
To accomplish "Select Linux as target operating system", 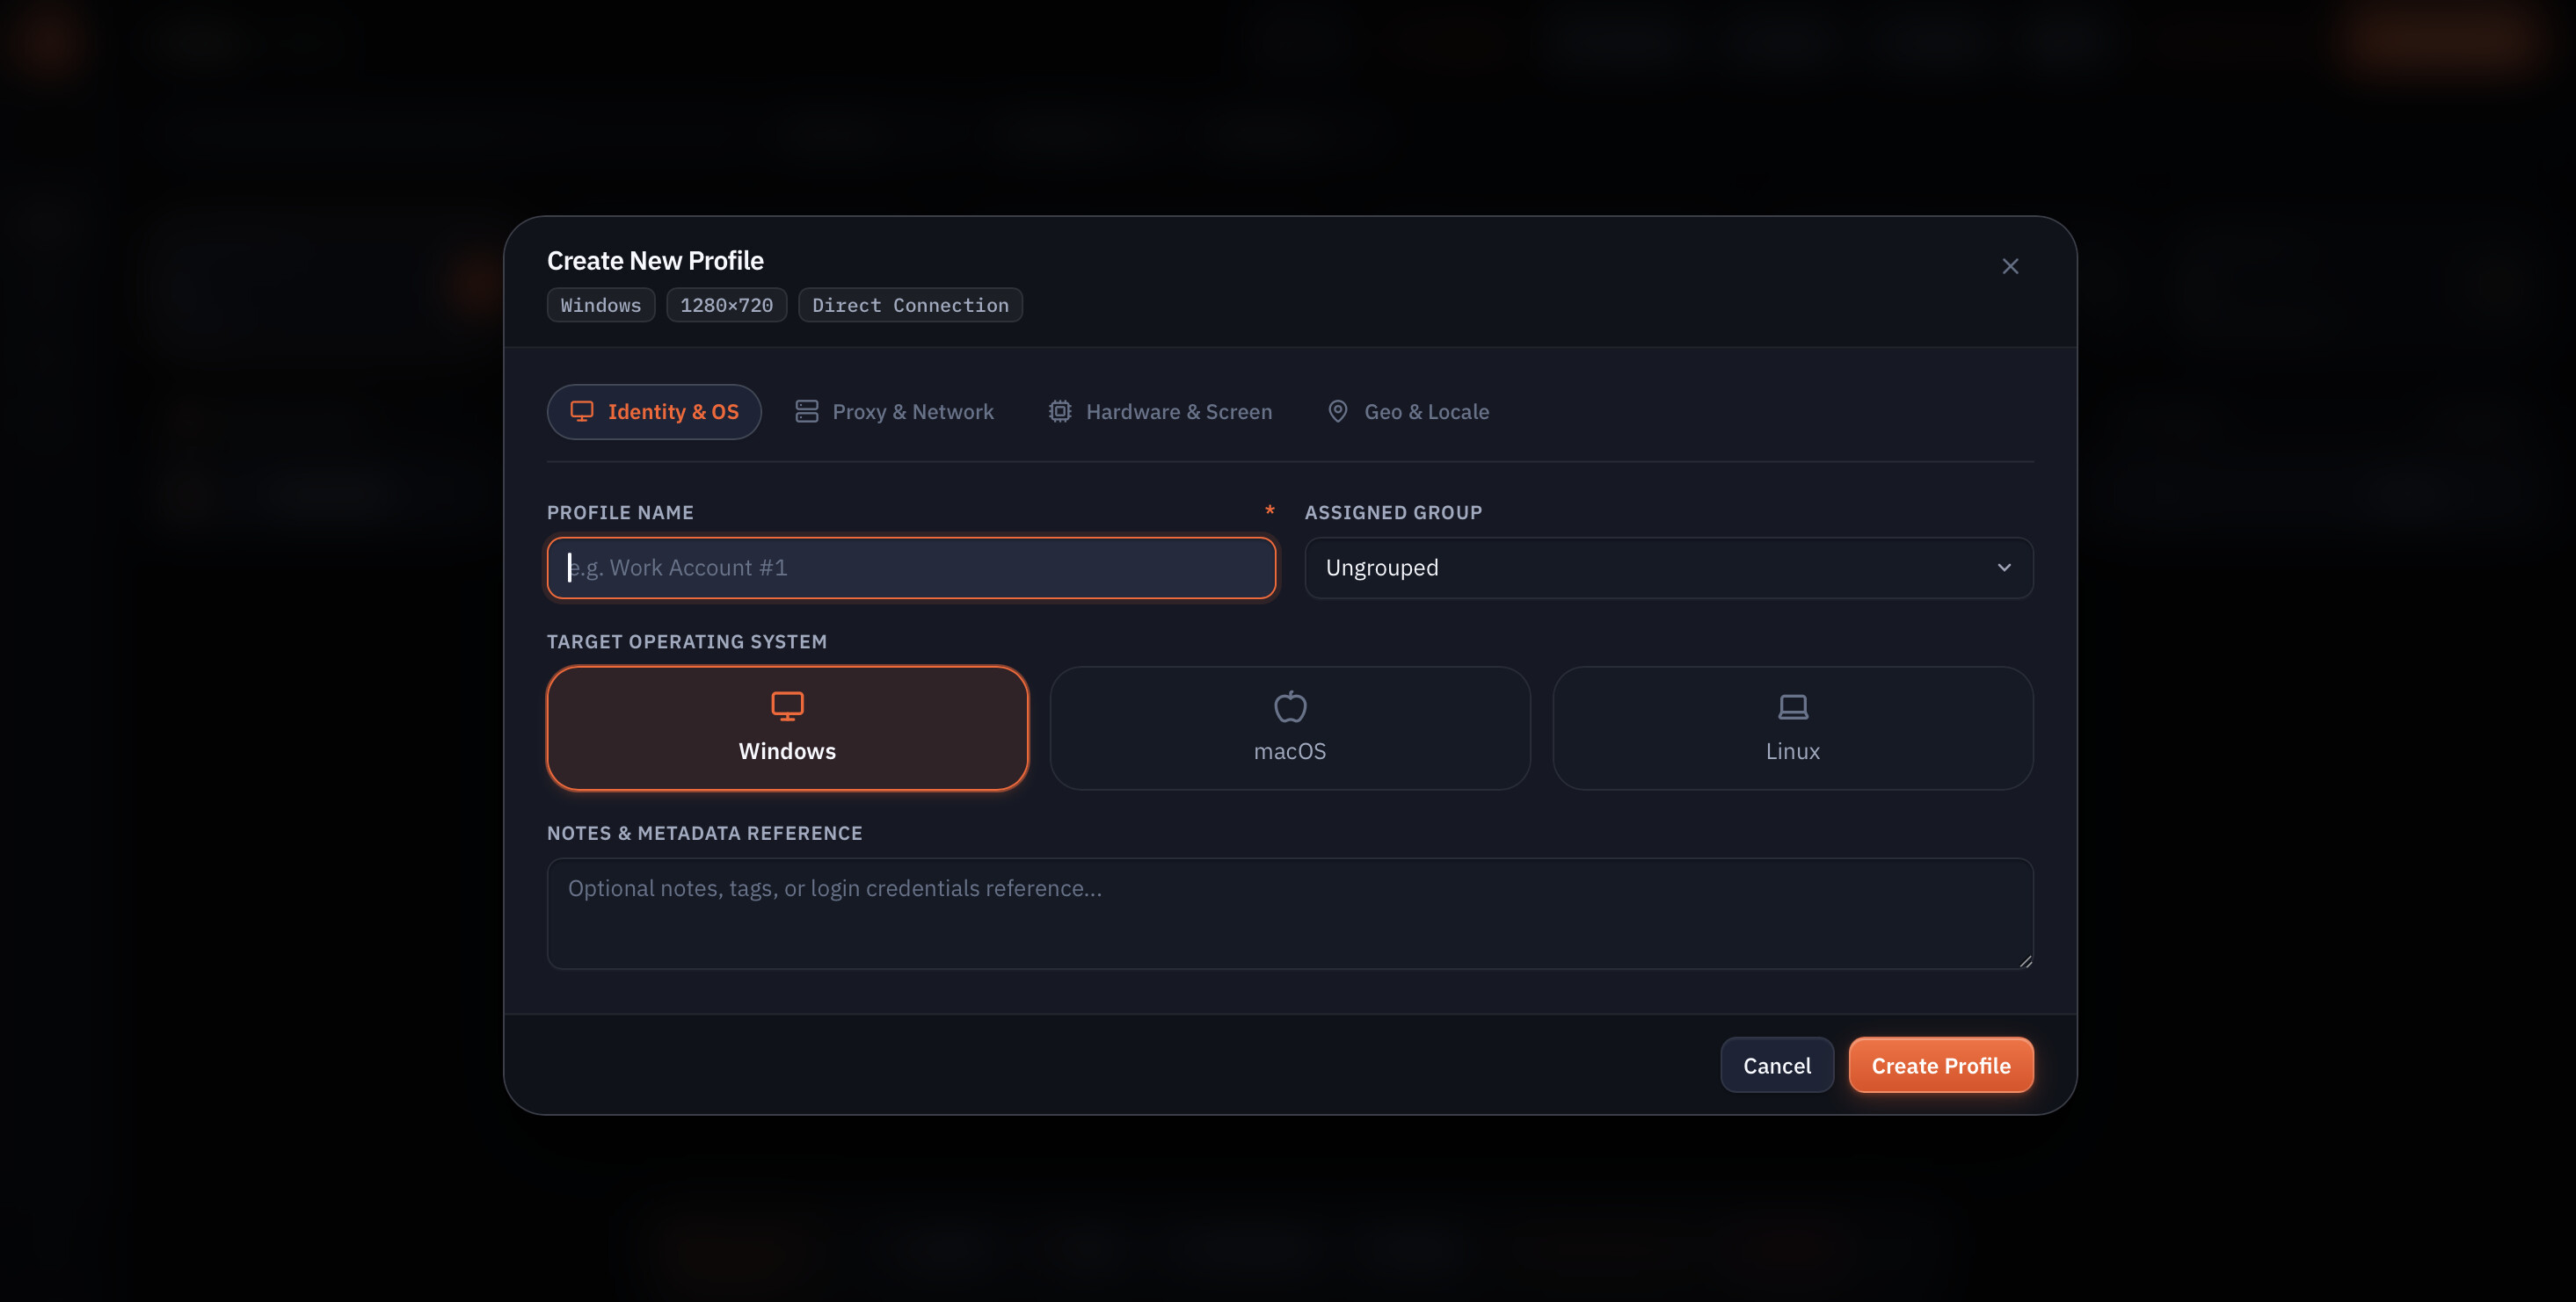I will tap(1792, 727).
